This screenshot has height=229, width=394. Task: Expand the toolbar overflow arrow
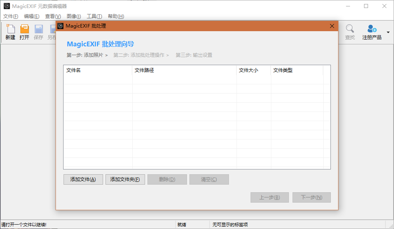pyautogui.click(x=388, y=32)
